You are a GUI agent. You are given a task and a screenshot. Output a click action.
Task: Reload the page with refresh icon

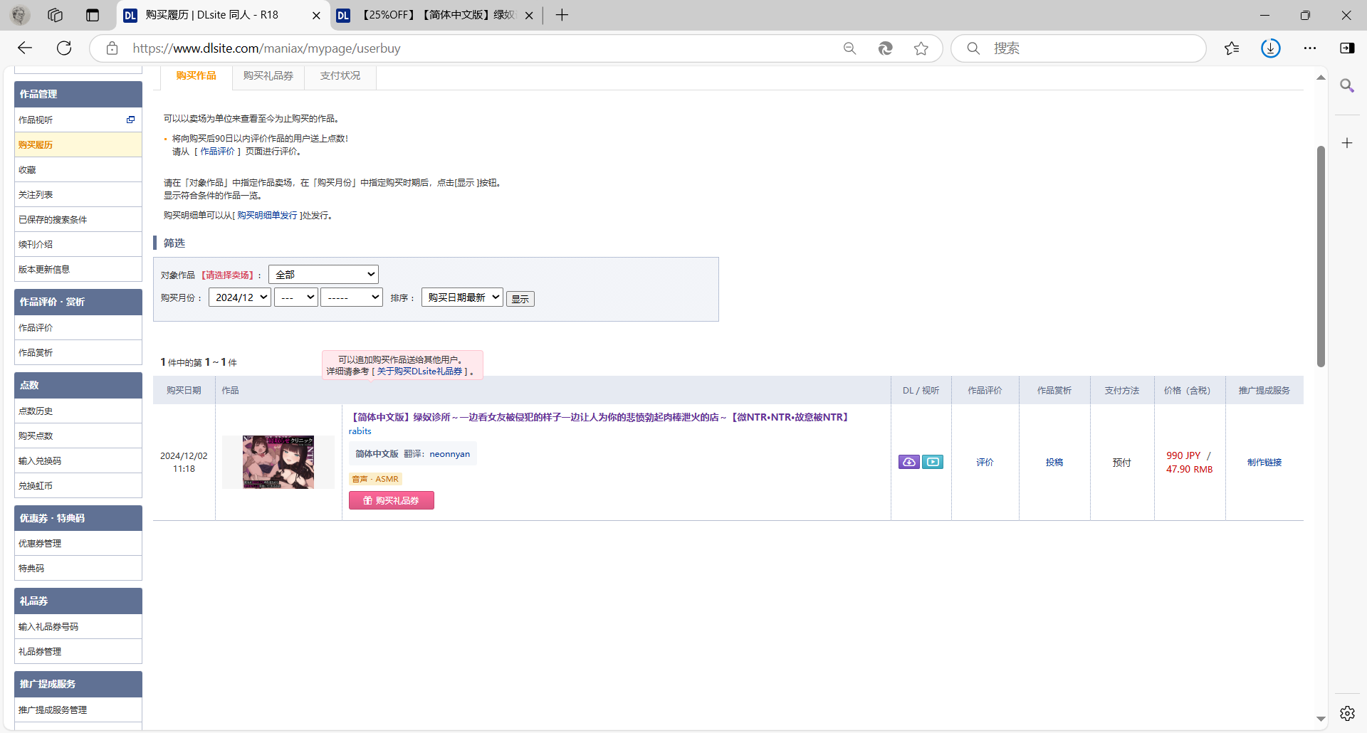pos(64,48)
